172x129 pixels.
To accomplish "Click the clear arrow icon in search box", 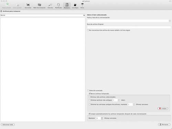I will coord(84,15).
